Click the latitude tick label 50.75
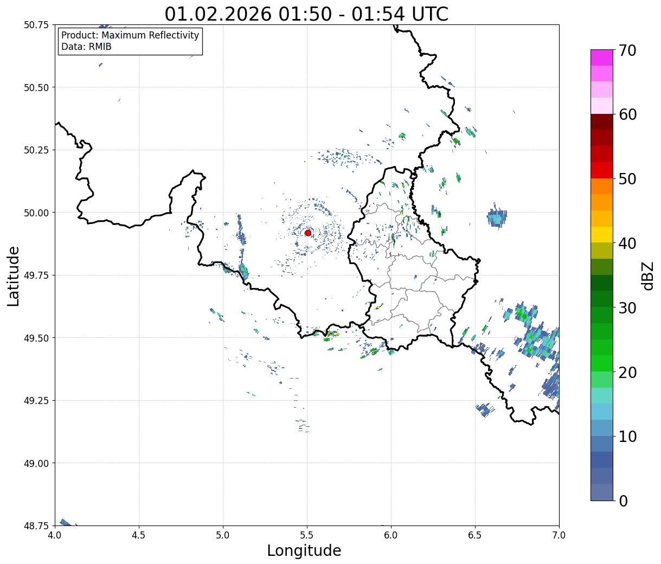The height and width of the screenshot is (564, 661). pyautogui.click(x=36, y=25)
